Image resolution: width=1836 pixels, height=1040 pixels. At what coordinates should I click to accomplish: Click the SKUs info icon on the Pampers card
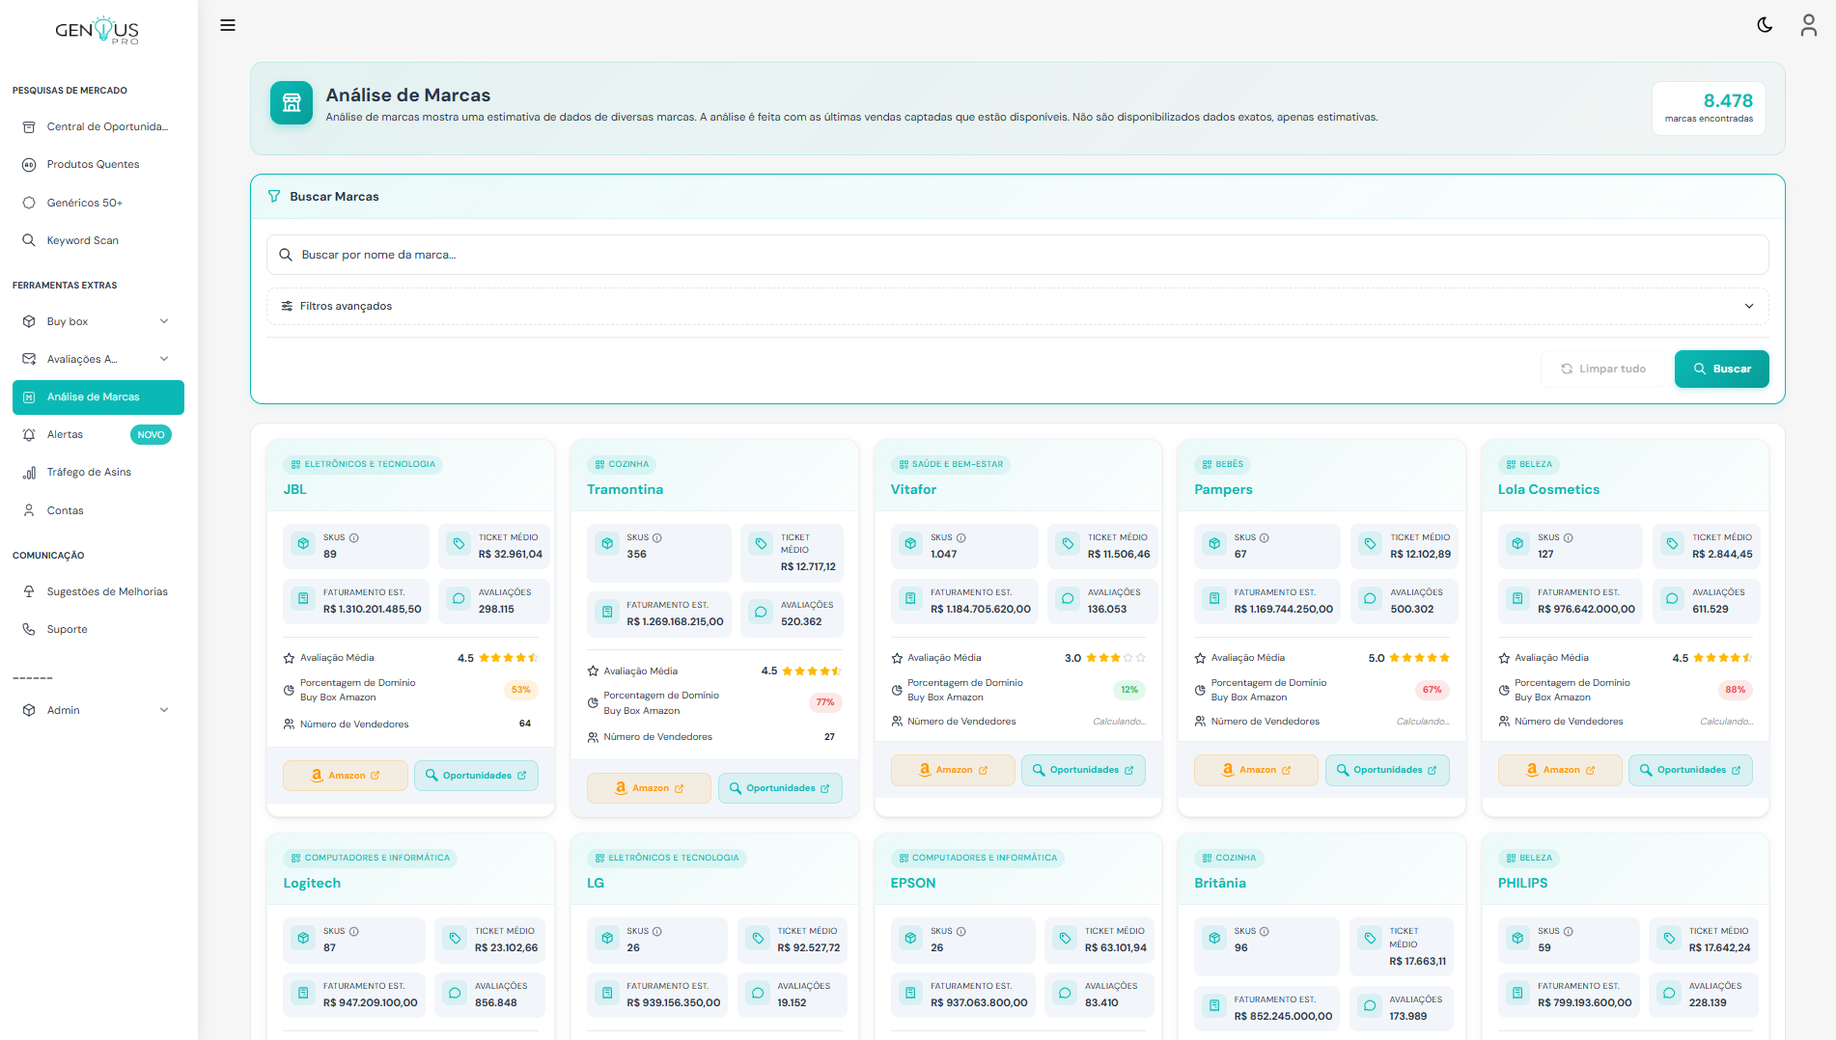point(1265,538)
